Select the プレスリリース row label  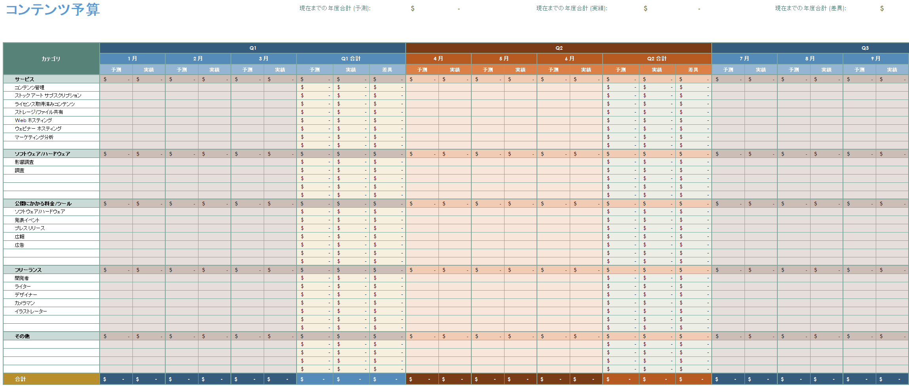pos(30,228)
